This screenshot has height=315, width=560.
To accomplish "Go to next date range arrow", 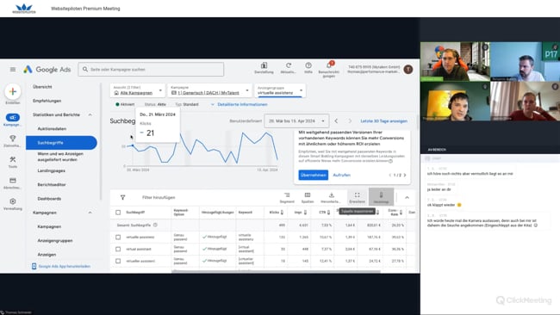I will tap(350, 121).
